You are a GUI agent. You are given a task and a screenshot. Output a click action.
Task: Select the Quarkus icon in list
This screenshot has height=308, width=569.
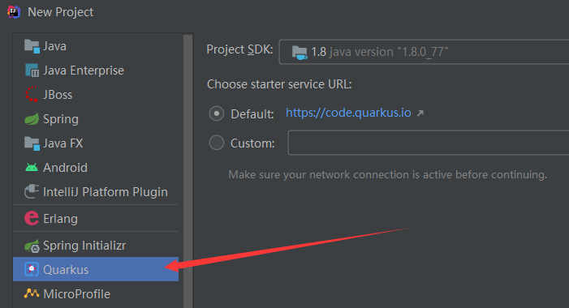pyautogui.click(x=32, y=269)
